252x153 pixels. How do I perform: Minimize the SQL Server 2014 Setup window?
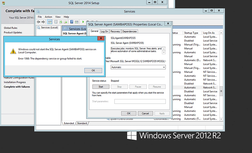coord(149,2)
